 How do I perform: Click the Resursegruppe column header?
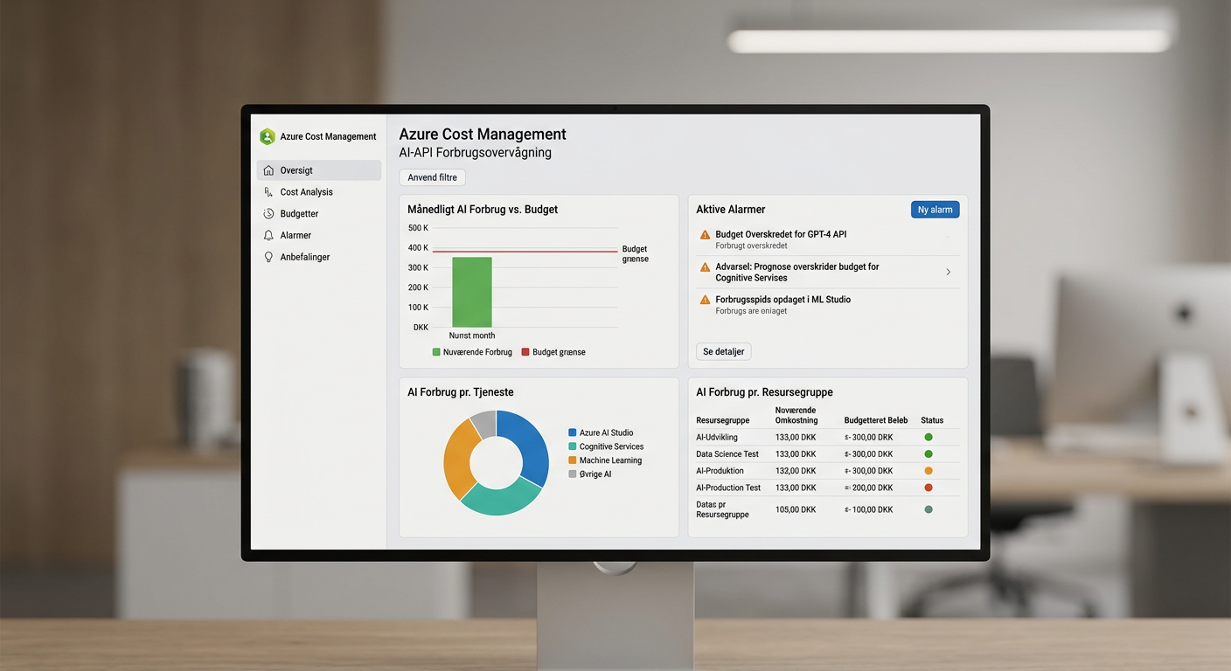tap(723, 420)
